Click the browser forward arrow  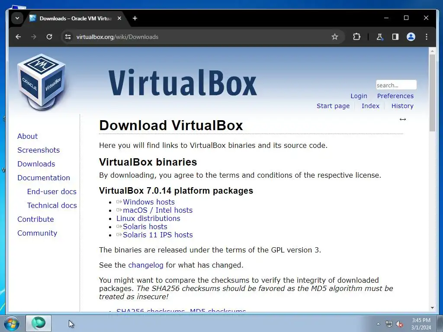(34, 37)
